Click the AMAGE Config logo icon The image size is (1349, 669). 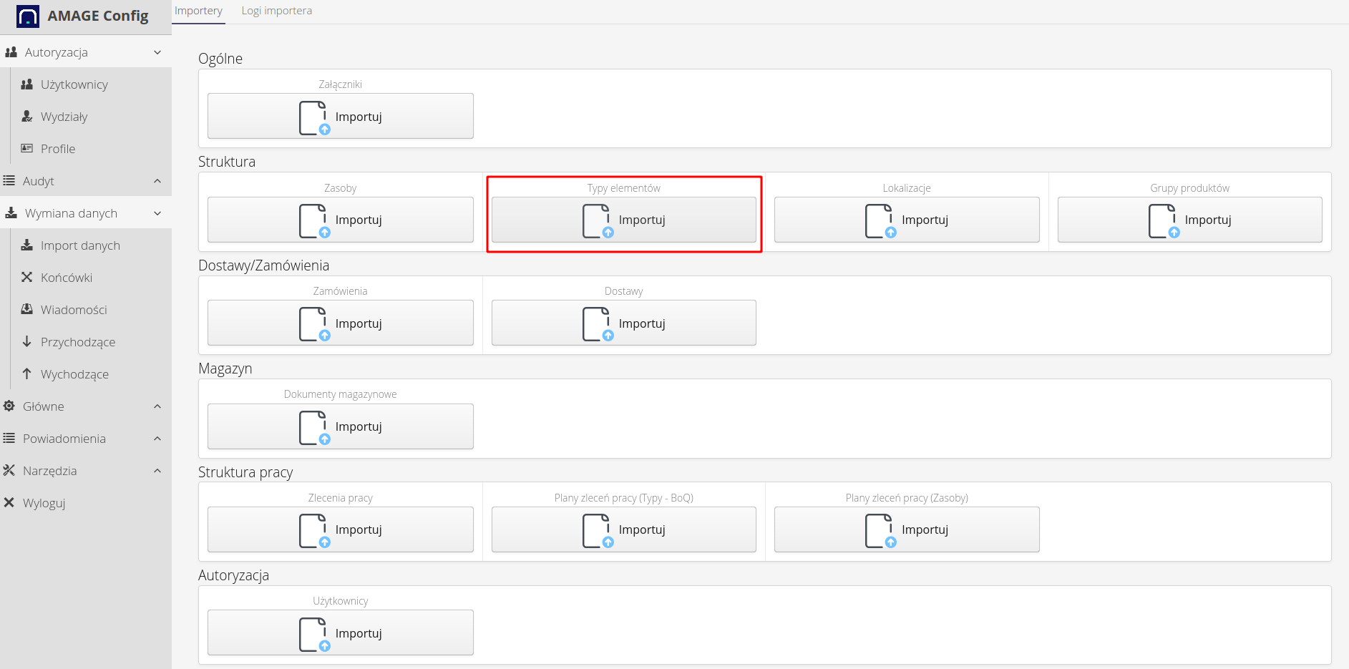pyautogui.click(x=28, y=16)
